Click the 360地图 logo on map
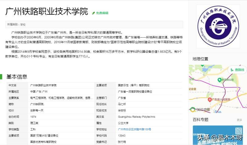The height and width of the screenshot is (145, 247). pyautogui.click(x=200, y=110)
